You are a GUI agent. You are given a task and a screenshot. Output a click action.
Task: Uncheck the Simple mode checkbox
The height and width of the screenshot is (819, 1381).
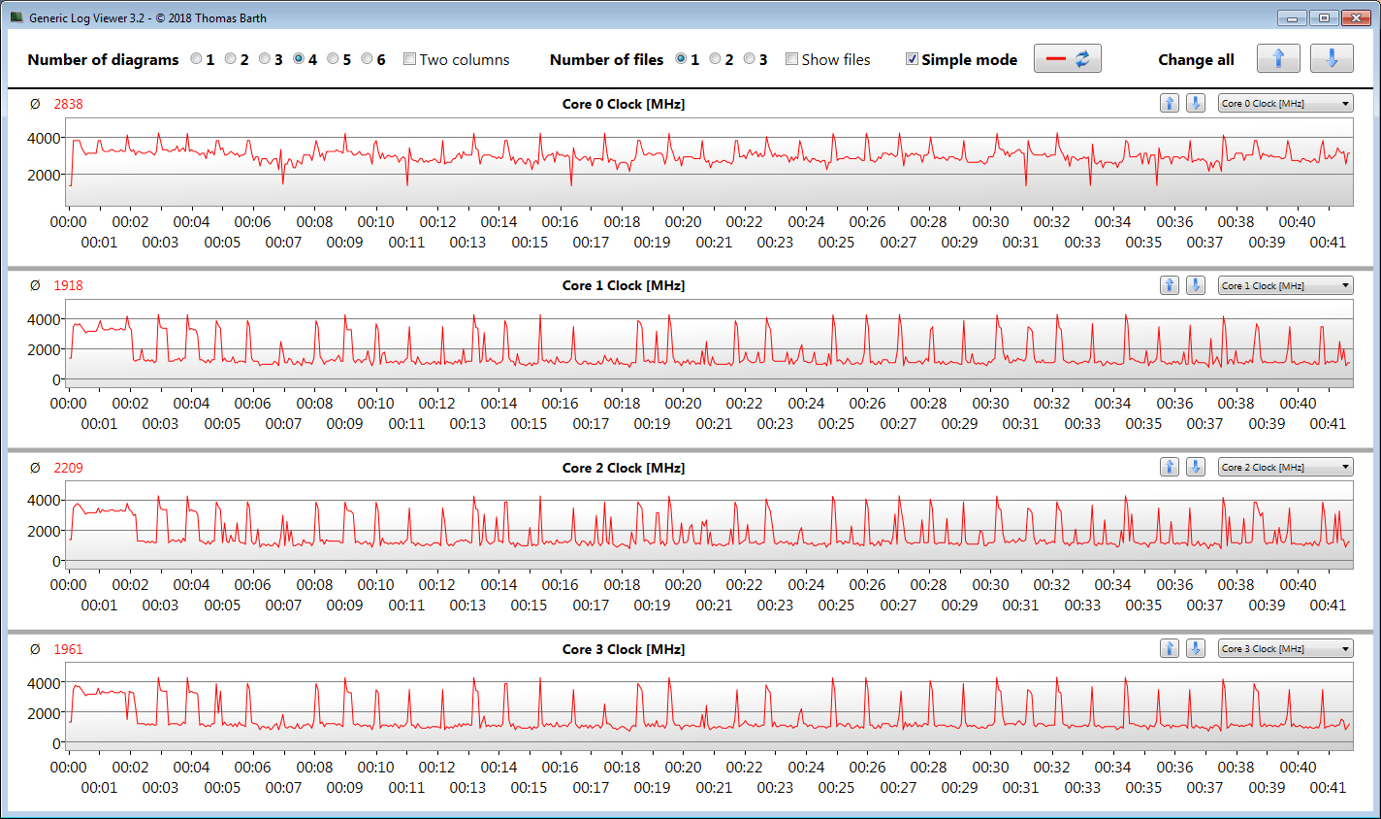(912, 59)
